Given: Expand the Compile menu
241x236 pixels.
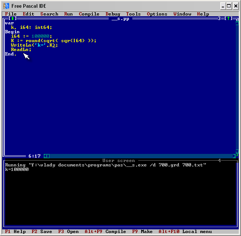Looking at the screenshot, I should (89, 14).
